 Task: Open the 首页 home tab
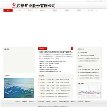8,10
